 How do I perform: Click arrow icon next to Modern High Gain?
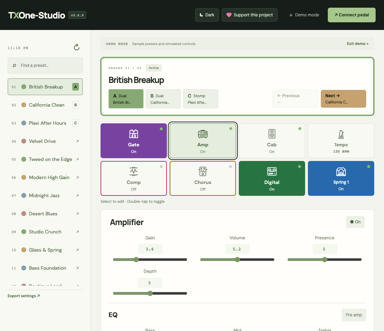point(77,177)
